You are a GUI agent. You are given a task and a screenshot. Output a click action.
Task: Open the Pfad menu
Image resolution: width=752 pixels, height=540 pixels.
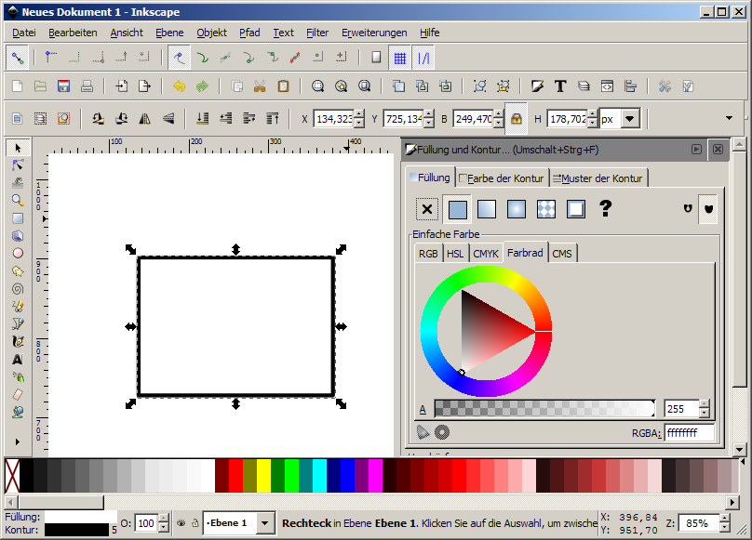(249, 33)
